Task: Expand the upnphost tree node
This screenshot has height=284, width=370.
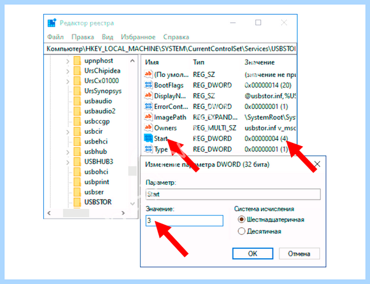Action: tap(68, 61)
